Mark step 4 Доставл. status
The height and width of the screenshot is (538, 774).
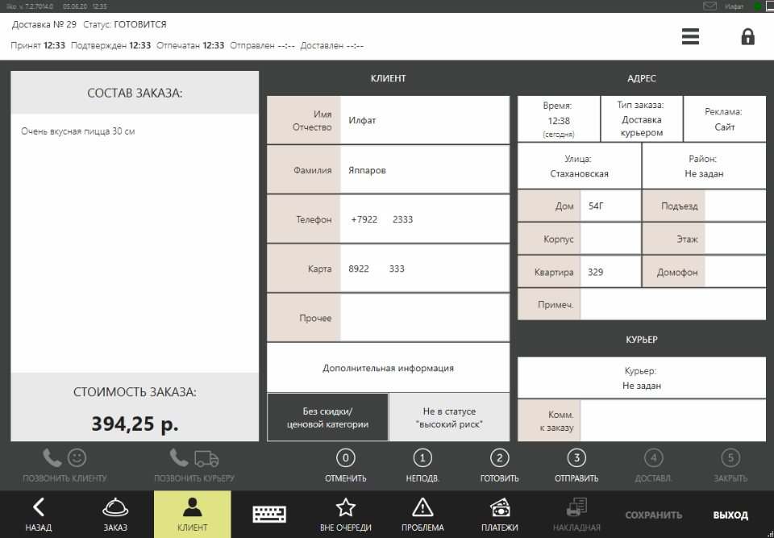(x=654, y=465)
